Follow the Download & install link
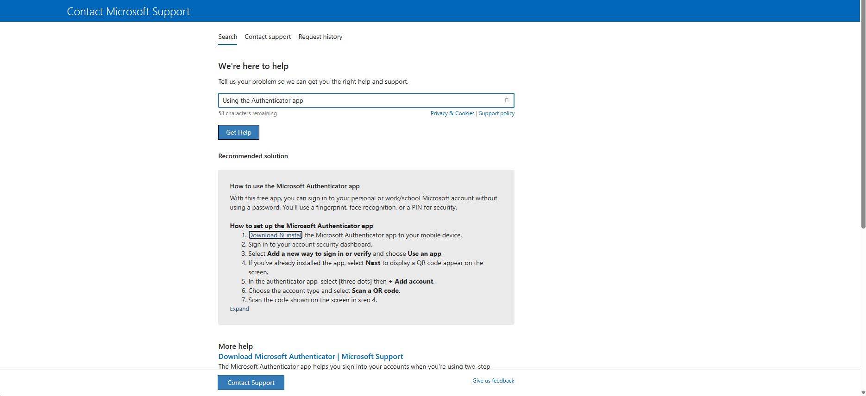Image resolution: width=866 pixels, height=396 pixels. click(x=276, y=235)
